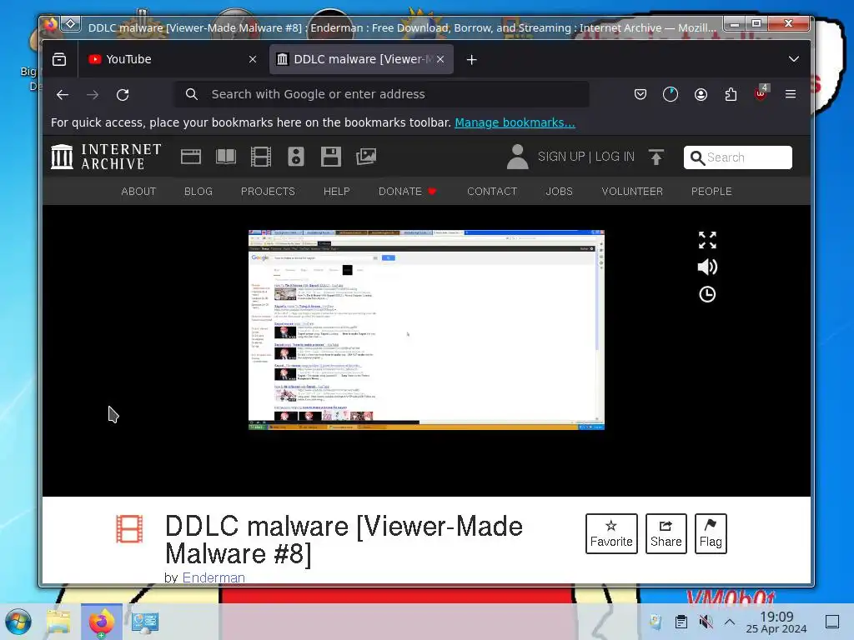Open a new tab with plus button

[x=472, y=59]
